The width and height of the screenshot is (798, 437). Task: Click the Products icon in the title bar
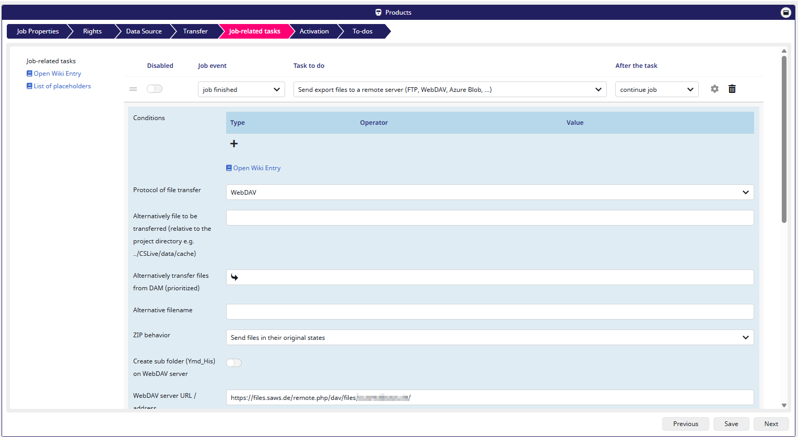pos(379,13)
